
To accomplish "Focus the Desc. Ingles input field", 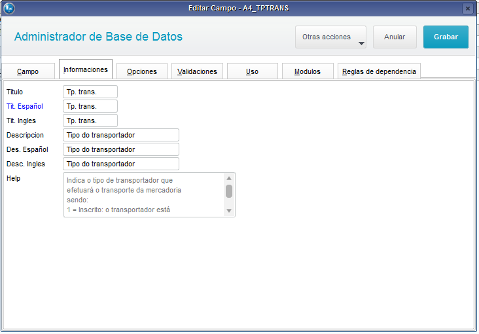I will click(121, 164).
